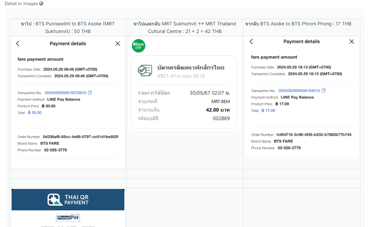Close the 17.00 baht payment details
Image resolution: width=372 pixels, height=227 pixels.
click(x=352, y=41)
